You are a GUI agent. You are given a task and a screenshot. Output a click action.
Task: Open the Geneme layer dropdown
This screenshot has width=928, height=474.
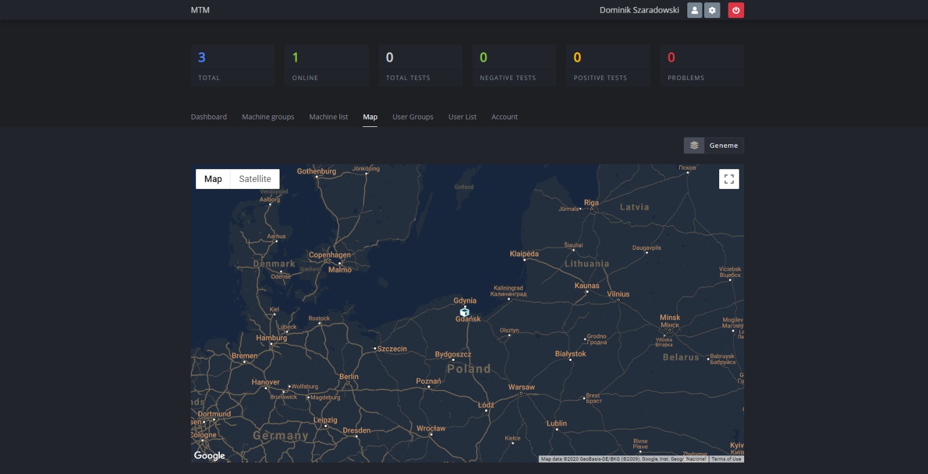pos(723,145)
